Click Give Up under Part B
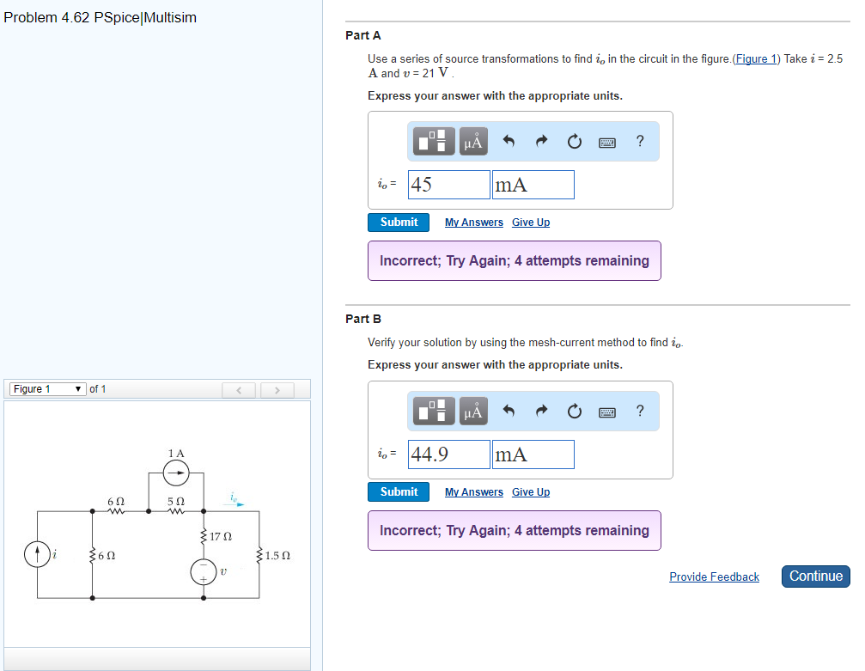 coord(530,491)
